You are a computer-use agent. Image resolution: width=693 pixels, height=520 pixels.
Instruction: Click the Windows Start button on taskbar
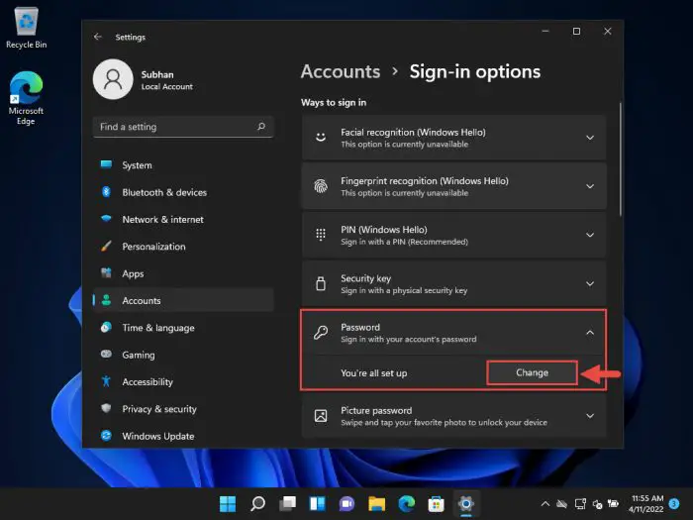pyautogui.click(x=228, y=503)
